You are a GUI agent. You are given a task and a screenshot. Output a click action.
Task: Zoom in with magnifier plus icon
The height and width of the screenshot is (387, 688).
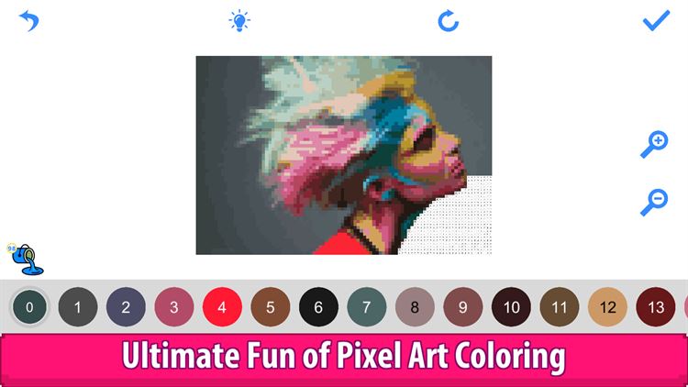pyautogui.click(x=654, y=144)
